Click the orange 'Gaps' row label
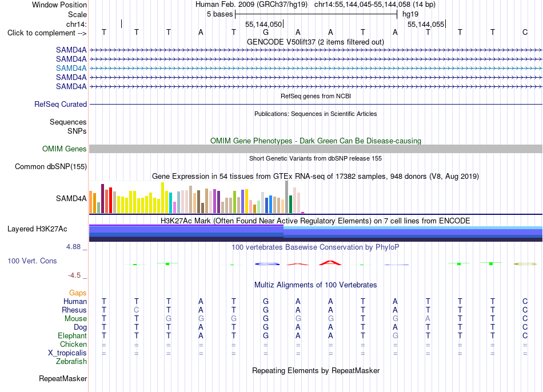543x392 pixels. [78, 293]
